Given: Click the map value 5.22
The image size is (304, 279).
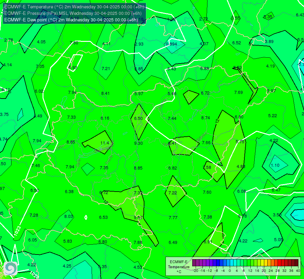Looking at the screenshot, I should point(272,116).
